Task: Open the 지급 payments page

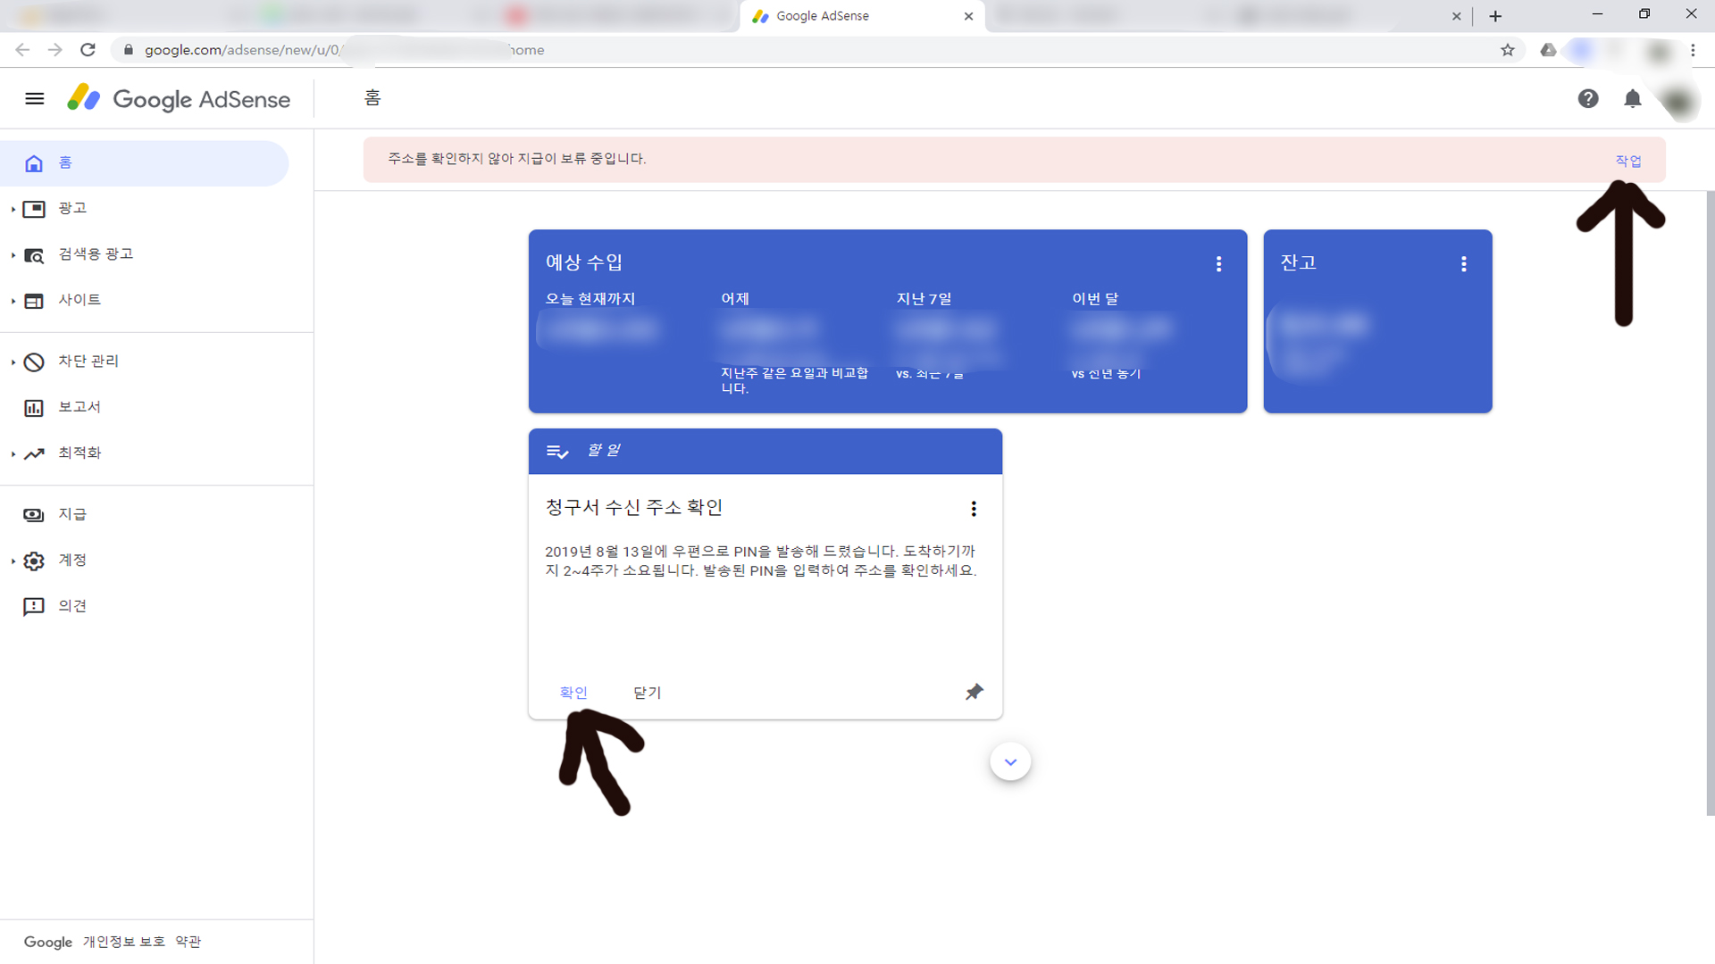Action: (x=71, y=514)
